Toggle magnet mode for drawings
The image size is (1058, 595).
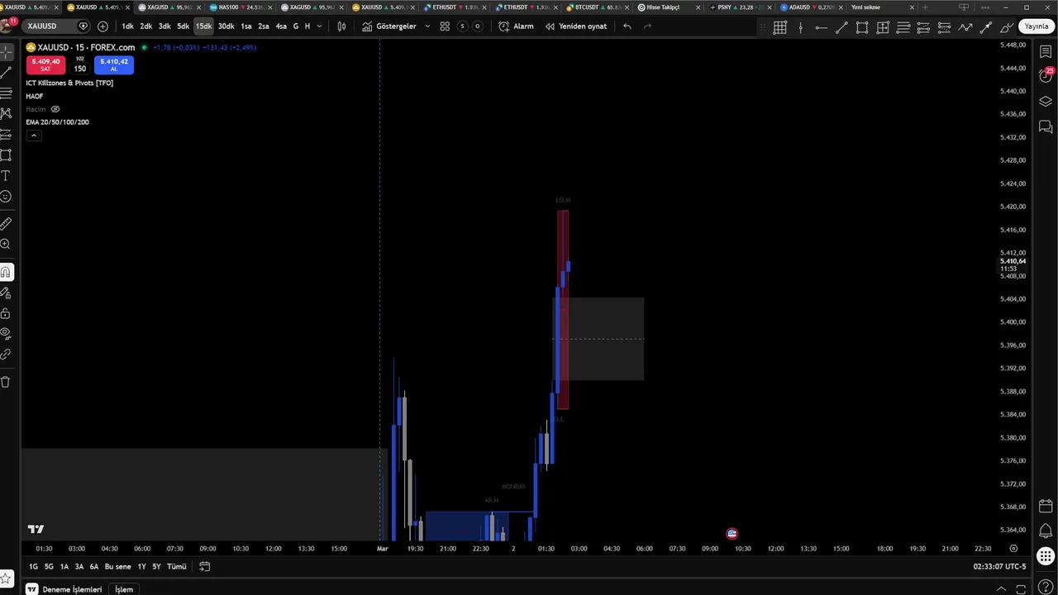6,272
